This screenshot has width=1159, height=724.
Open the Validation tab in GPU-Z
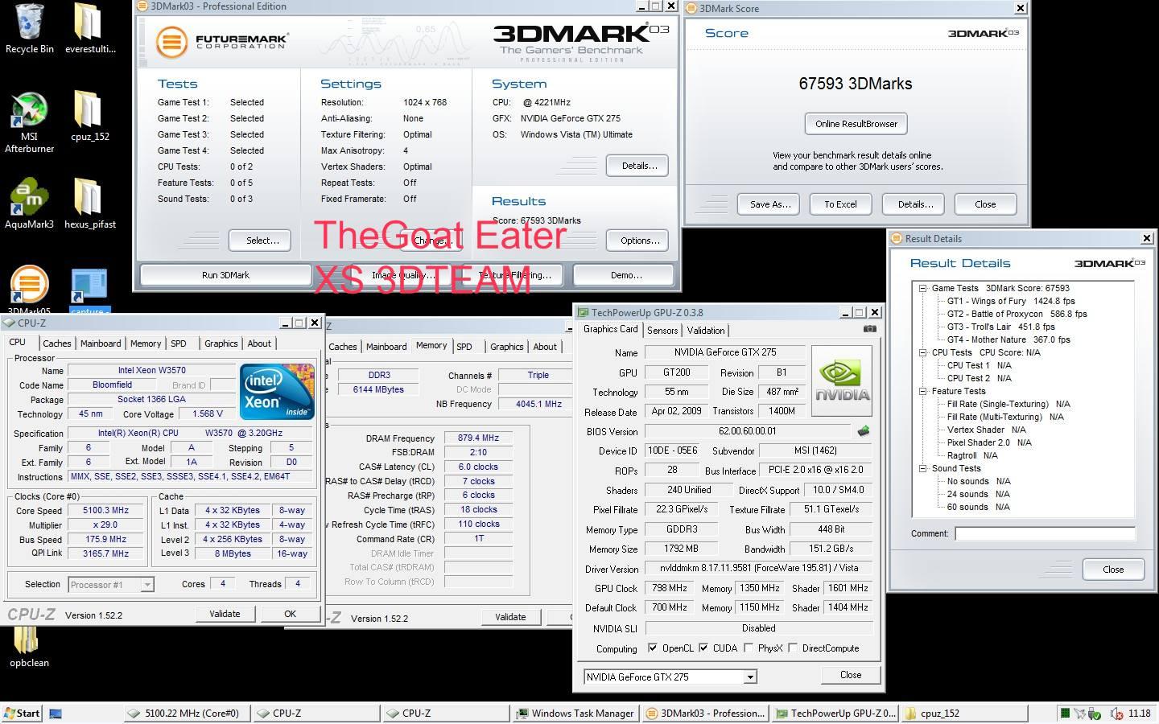[706, 331]
